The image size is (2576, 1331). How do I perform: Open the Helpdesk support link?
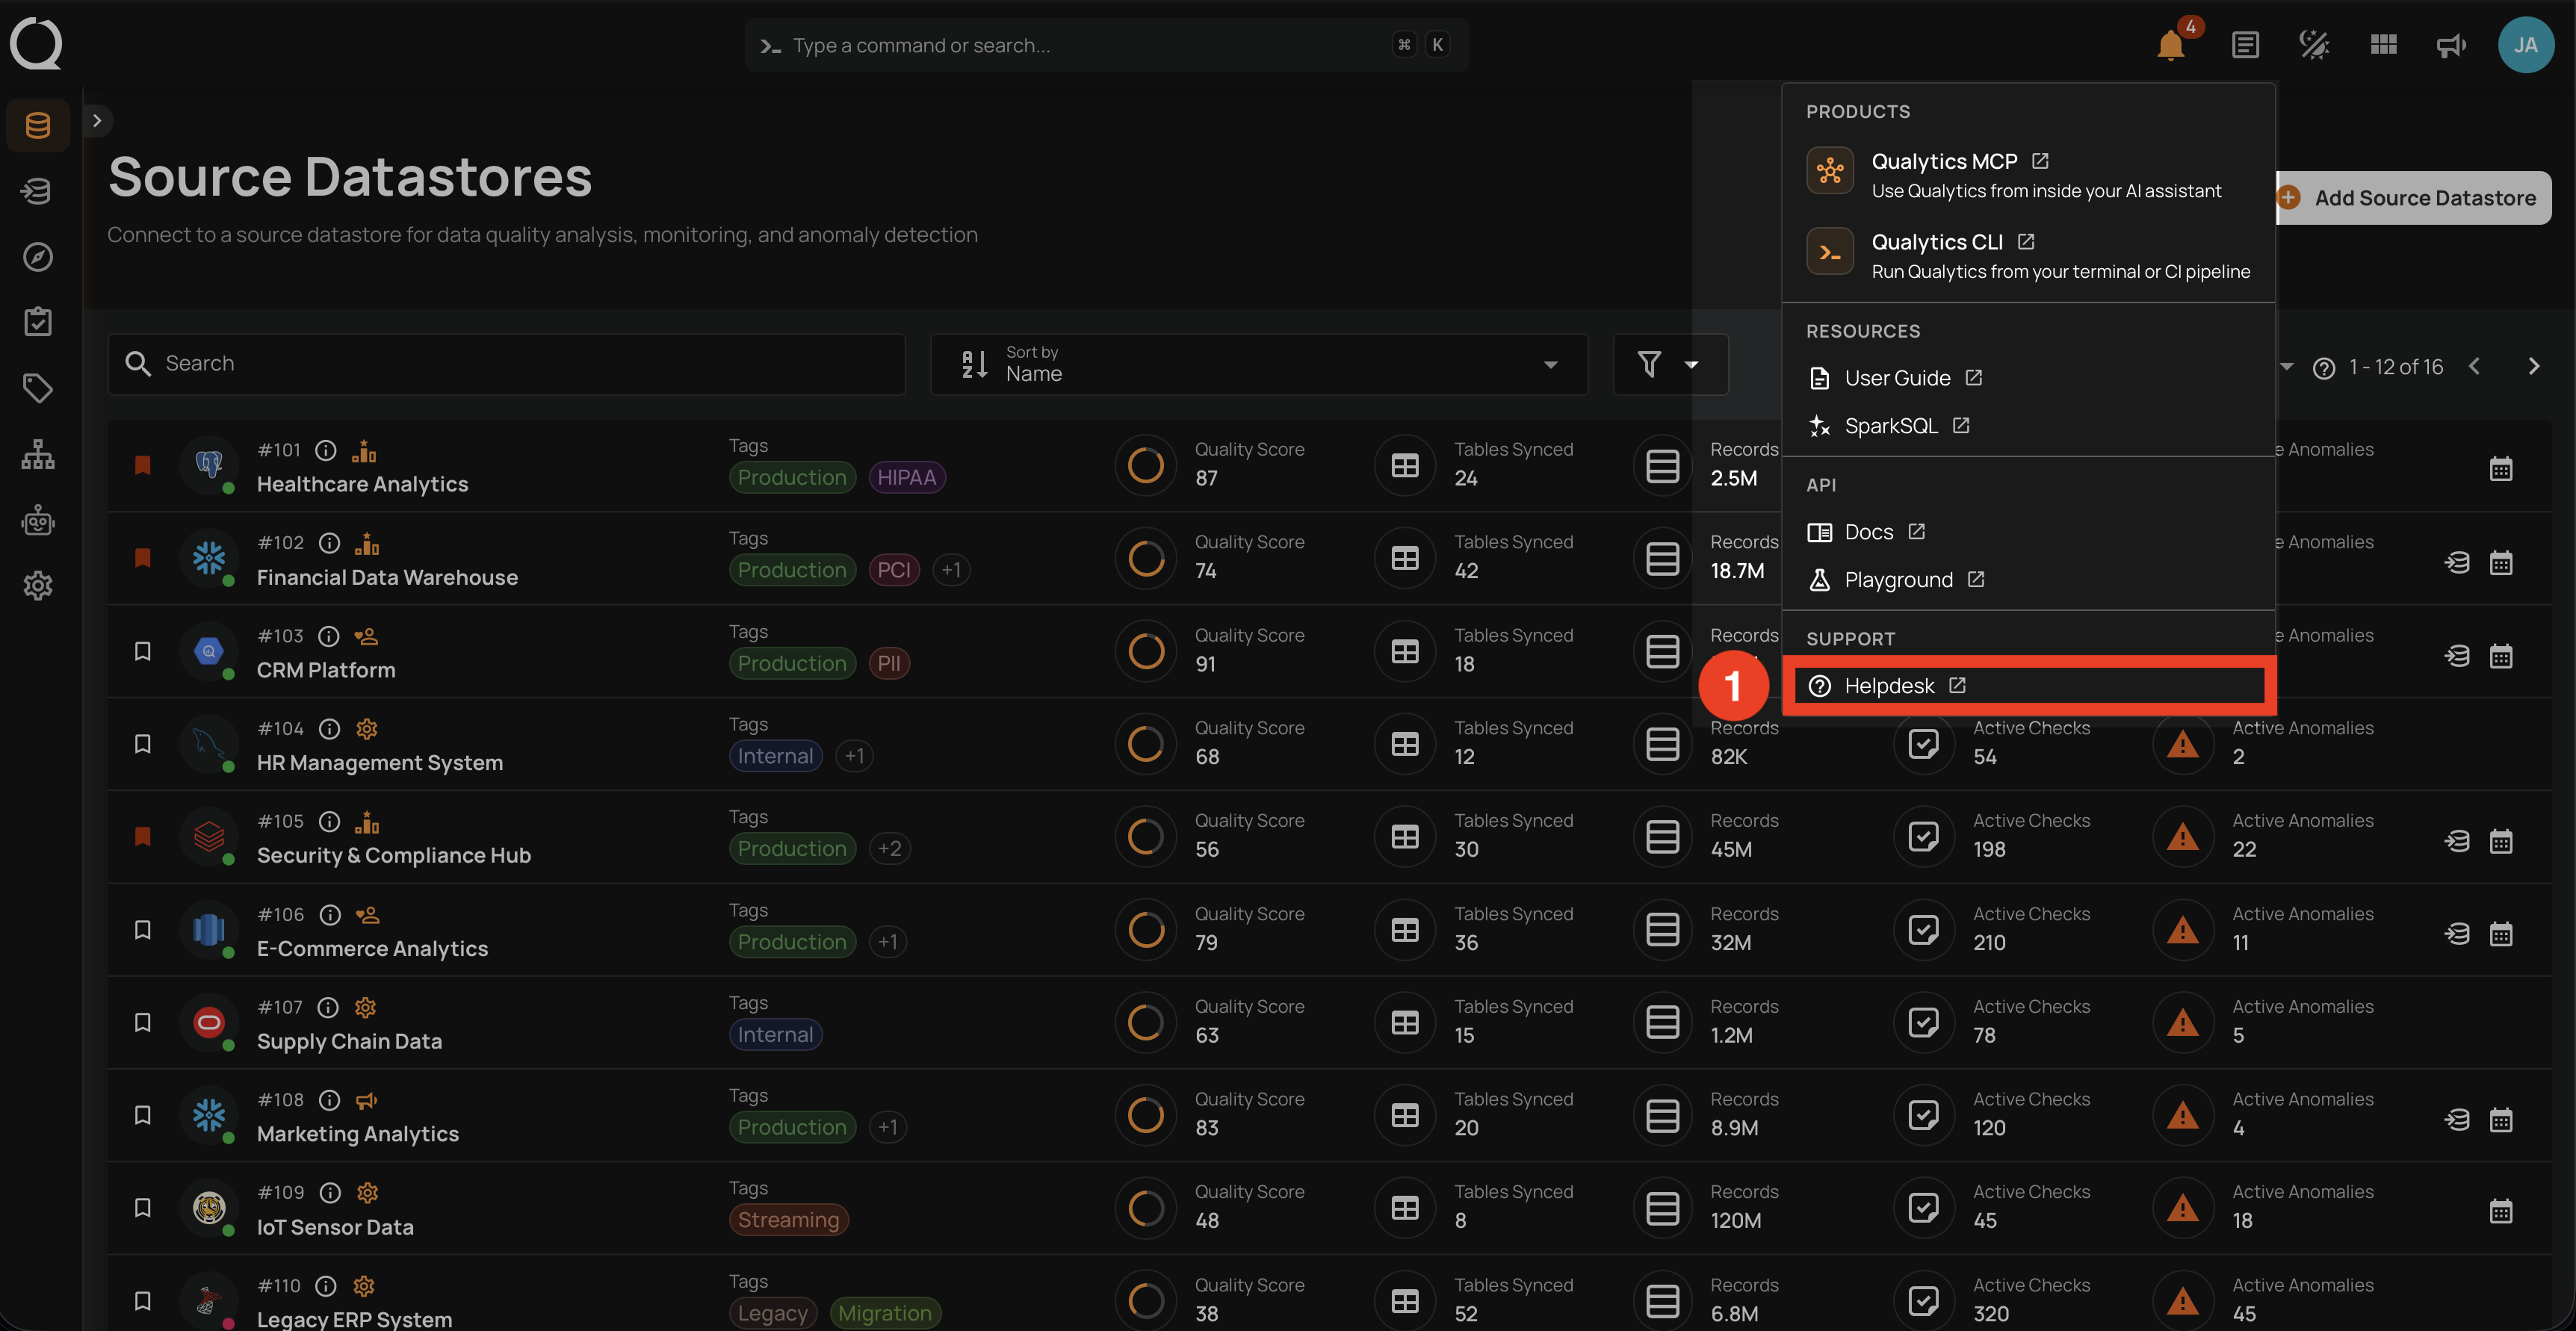[2028, 686]
